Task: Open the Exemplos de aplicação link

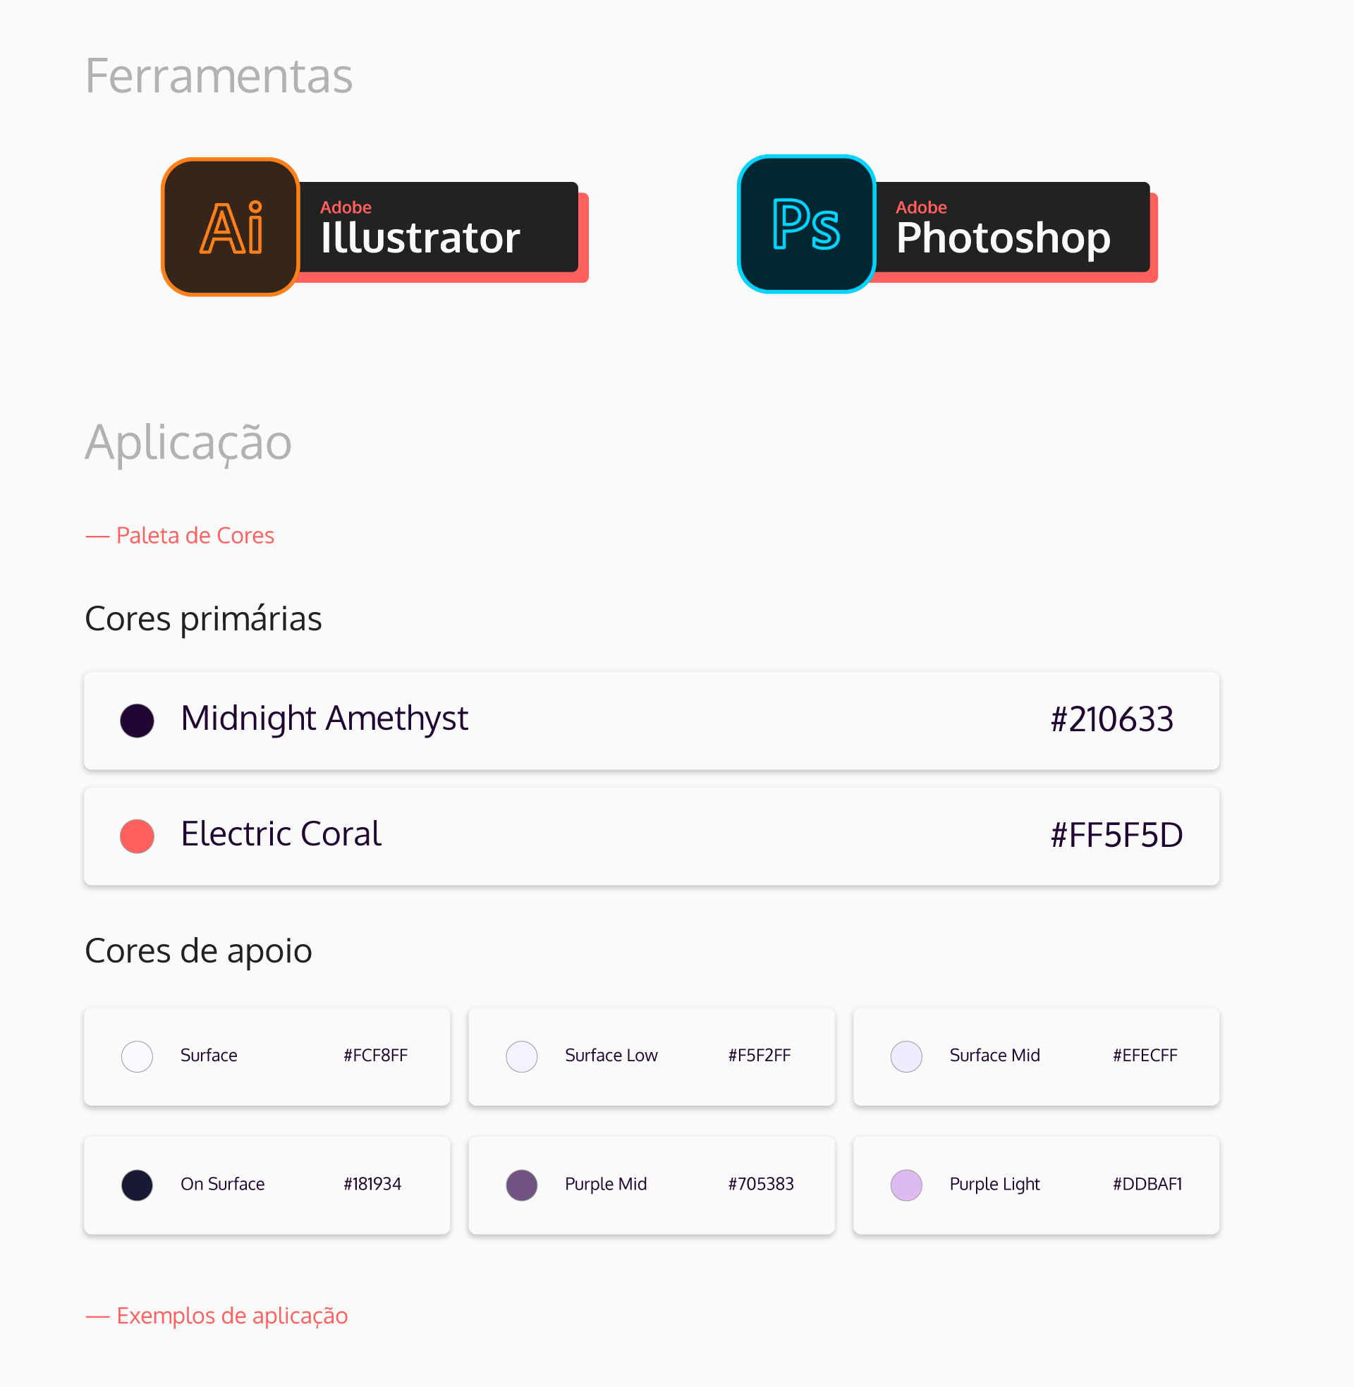Action: click(217, 1316)
